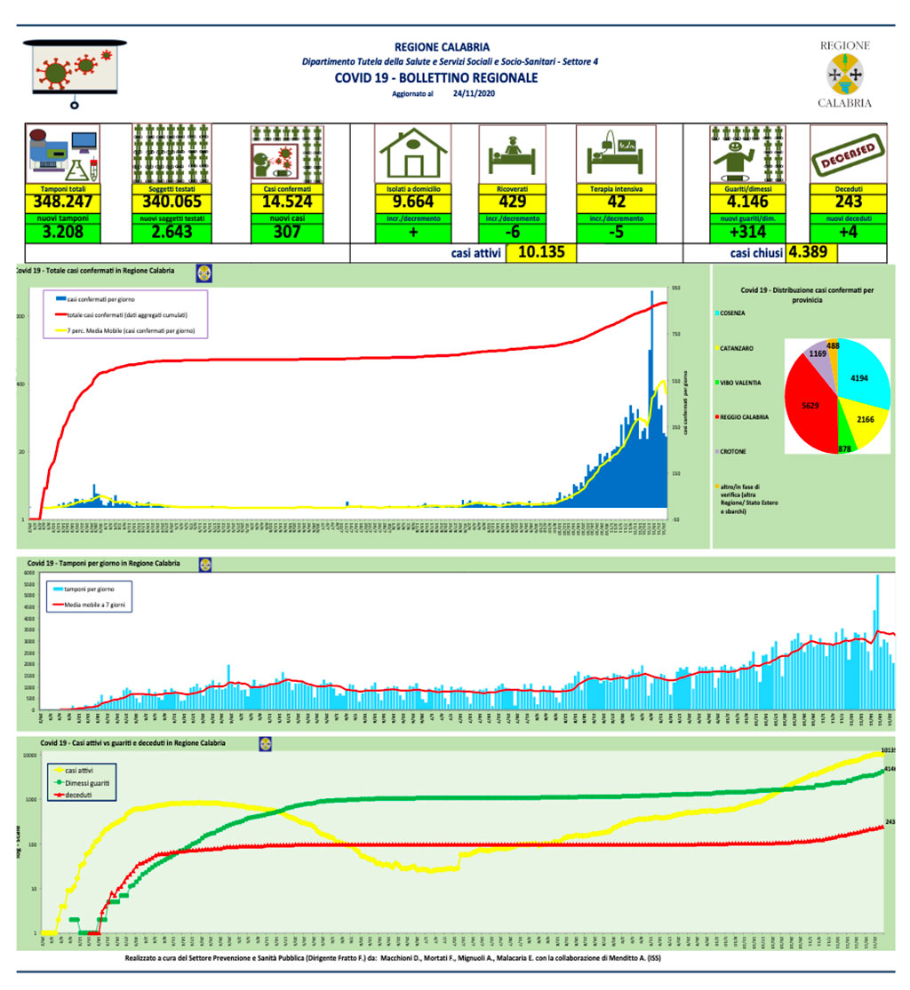Click the pie chart title 'Distribuzione casi confermati per provincia'

(807, 295)
